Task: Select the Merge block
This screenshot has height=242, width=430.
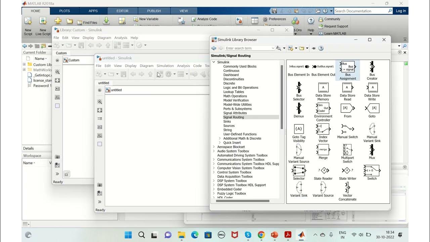Action: (x=323, y=152)
